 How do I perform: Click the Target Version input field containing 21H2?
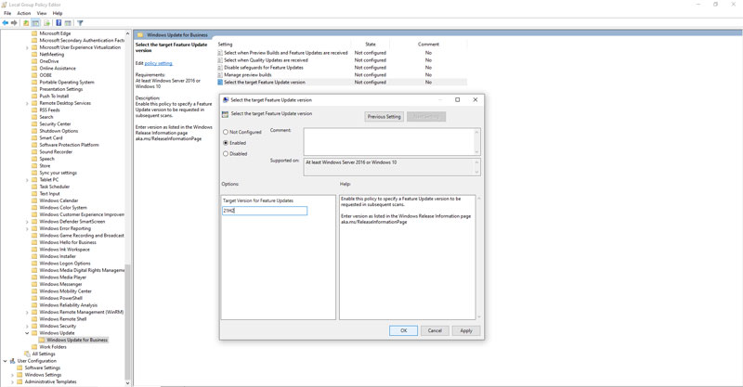pyautogui.click(x=265, y=211)
